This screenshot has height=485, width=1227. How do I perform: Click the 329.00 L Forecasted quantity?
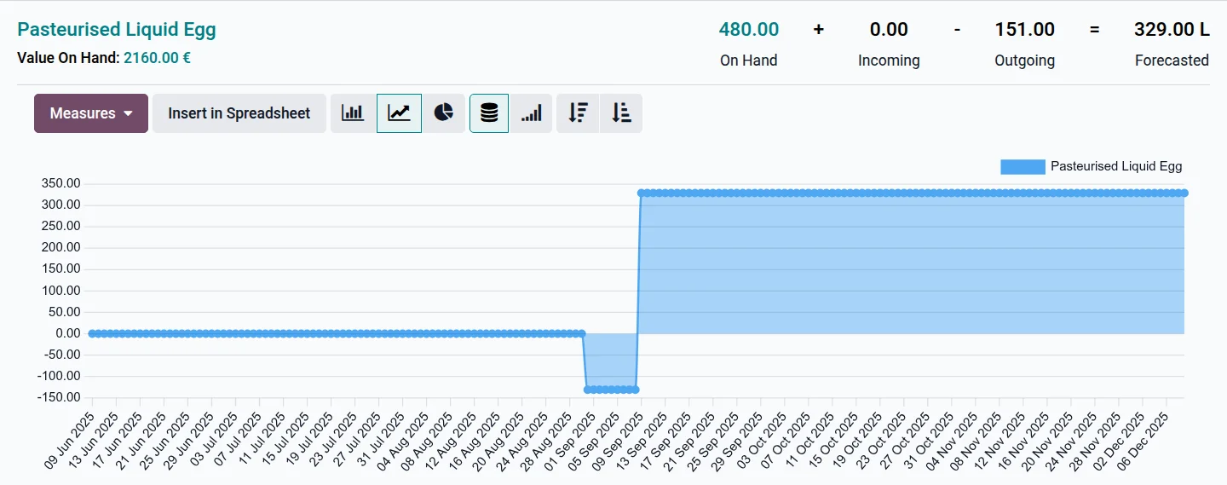click(x=1171, y=30)
